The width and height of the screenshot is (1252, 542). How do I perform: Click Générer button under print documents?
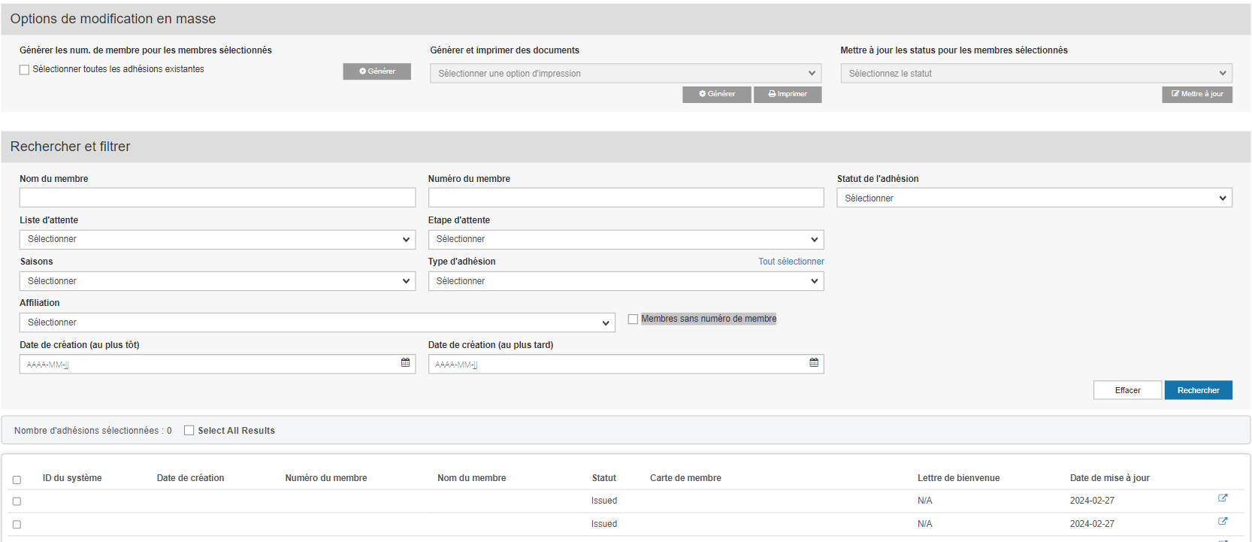pos(716,94)
